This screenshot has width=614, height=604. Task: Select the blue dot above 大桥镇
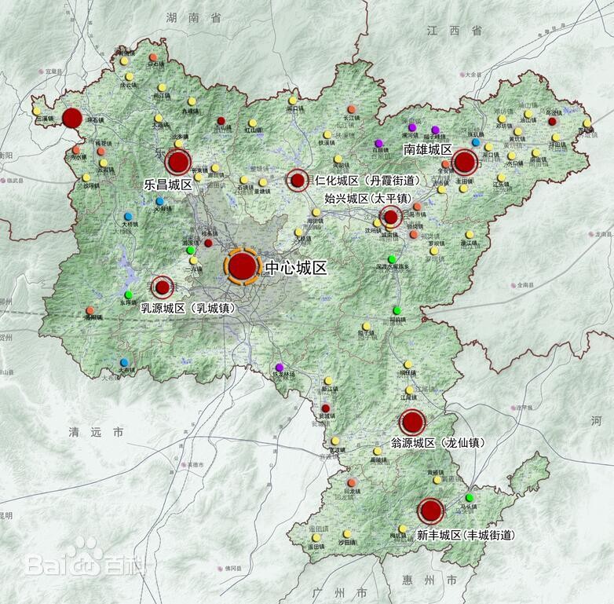click(128, 215)
